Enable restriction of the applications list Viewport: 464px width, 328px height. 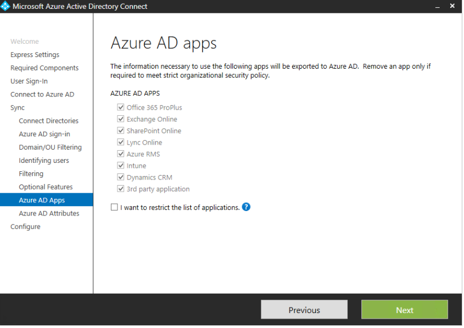click(114, 207)
